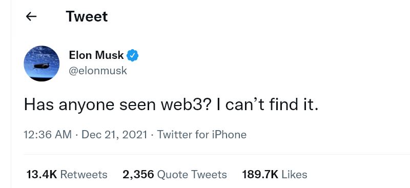Visit the @elonmusk handle
The width and height of the screenshot is (410, 188).
(x=98, y=71)
